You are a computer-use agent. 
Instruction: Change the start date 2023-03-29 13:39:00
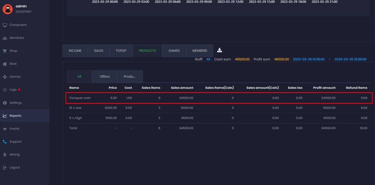tap(308, 60)
